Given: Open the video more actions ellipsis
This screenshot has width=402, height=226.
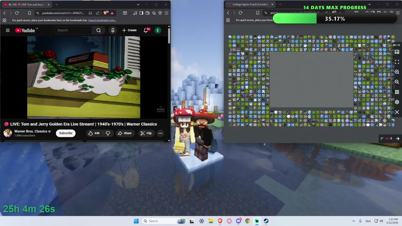Looking at the screenshot, I should tap(160, 133).
